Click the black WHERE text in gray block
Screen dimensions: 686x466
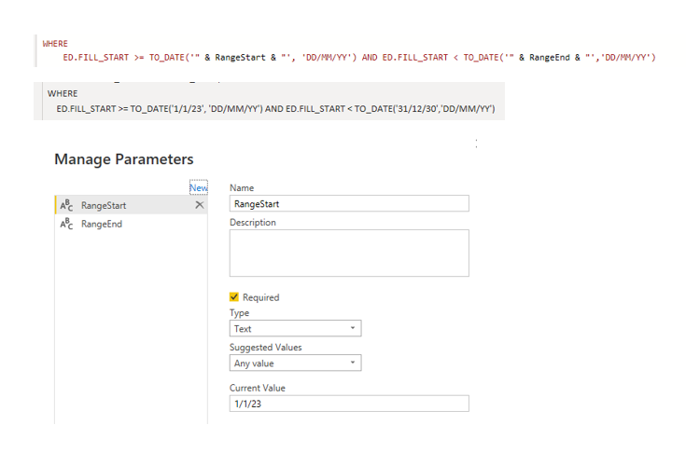(63, 93)
